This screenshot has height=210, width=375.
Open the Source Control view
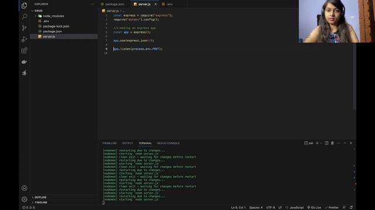(x=24, y=28)
